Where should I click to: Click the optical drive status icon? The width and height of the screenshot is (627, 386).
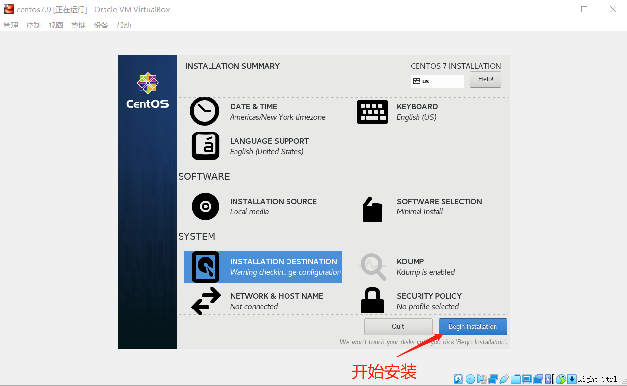470,379
